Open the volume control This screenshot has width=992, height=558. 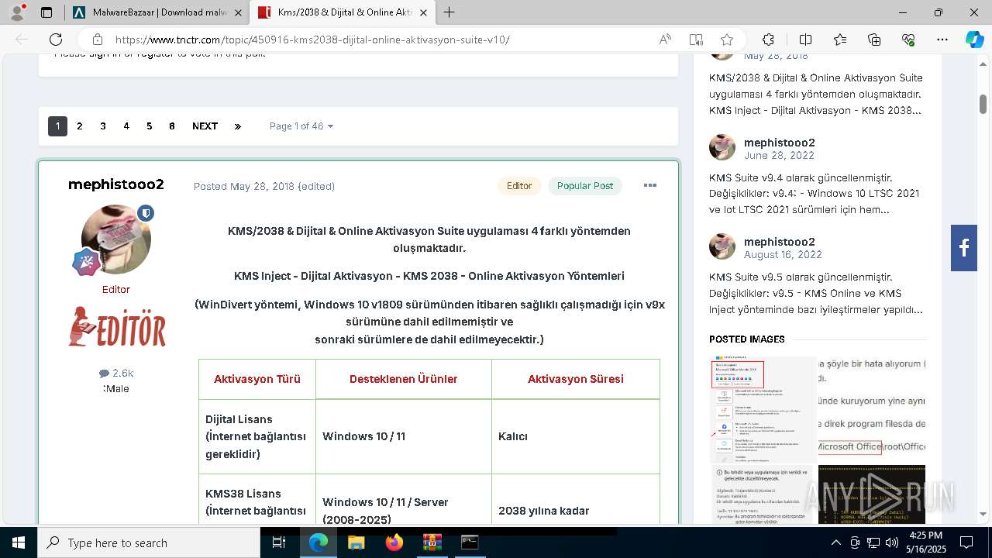pos(892,542)
